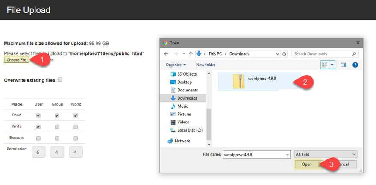
Task: Open the All Files type dropdown
Action: [x=326, y=154]
